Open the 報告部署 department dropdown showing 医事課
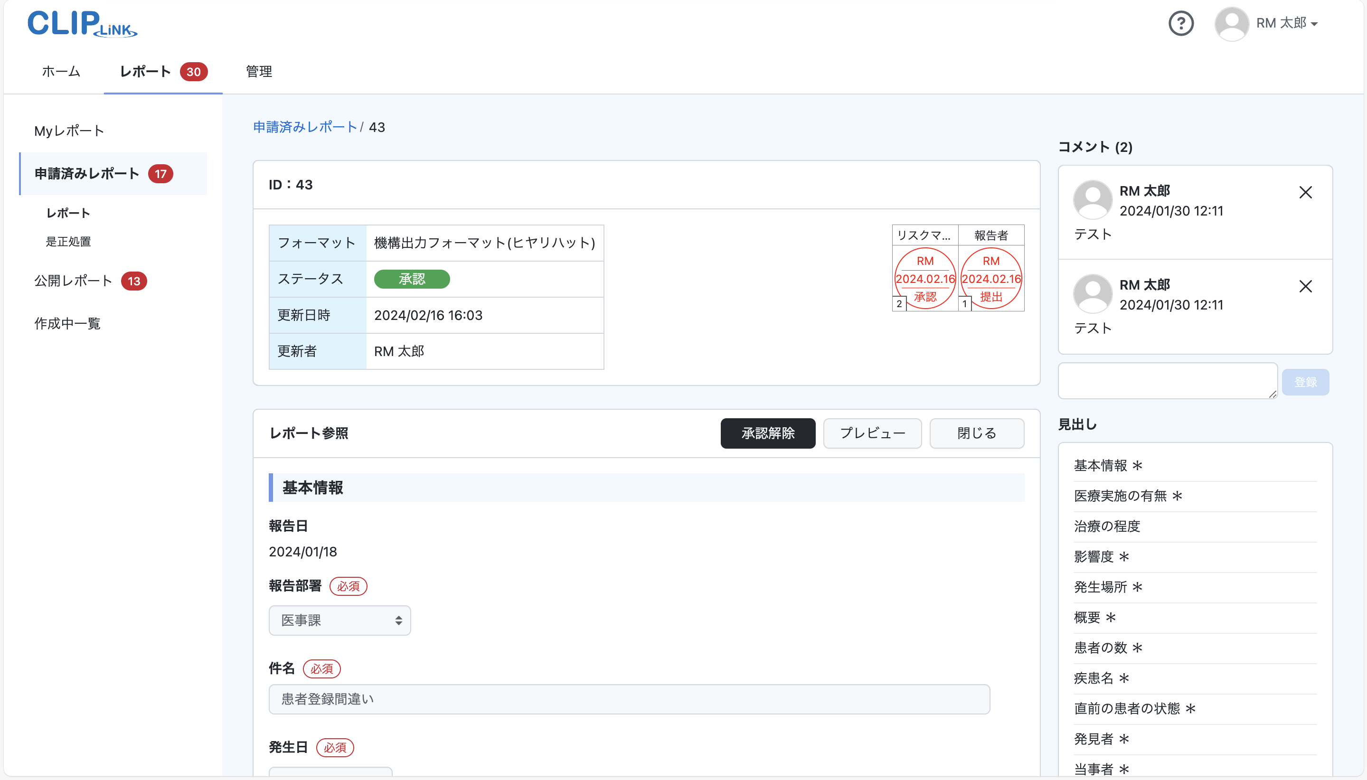This screenshot has width=1367, height=780. [339, 620]
